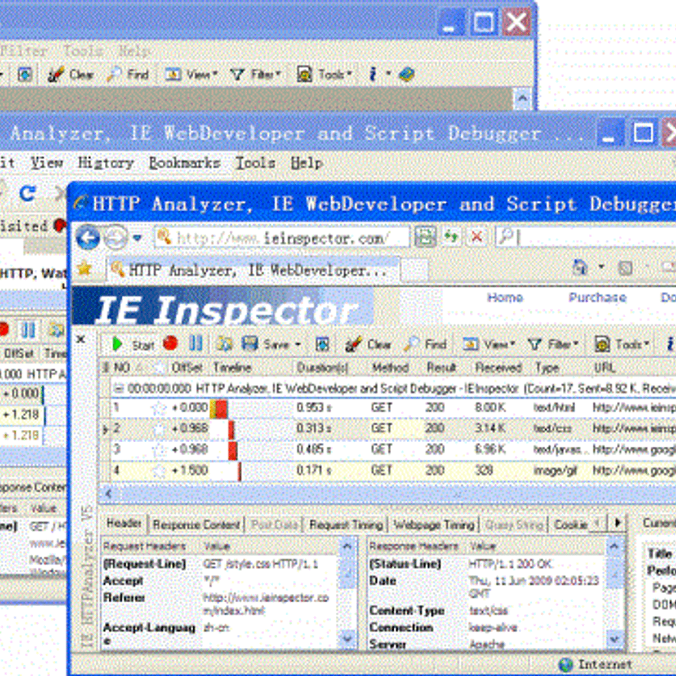Open History menu in Firefox window

tap(105, 163)
